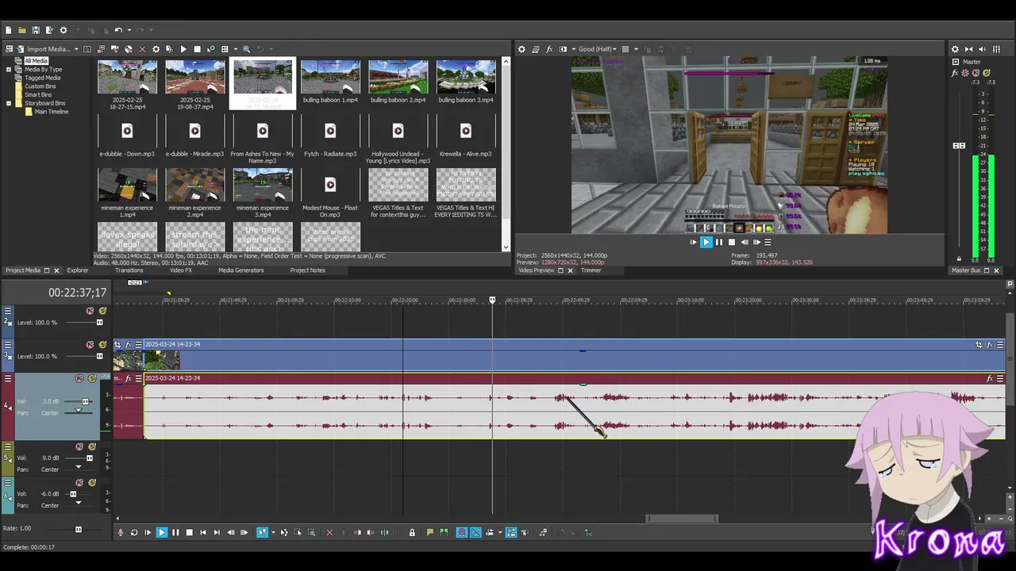Open the Video FX tab
This screenshot has height=571, width=1016.
(181, 270)
